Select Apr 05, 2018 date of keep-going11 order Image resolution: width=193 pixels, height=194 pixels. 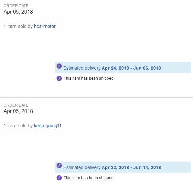(x=18, y=111)
